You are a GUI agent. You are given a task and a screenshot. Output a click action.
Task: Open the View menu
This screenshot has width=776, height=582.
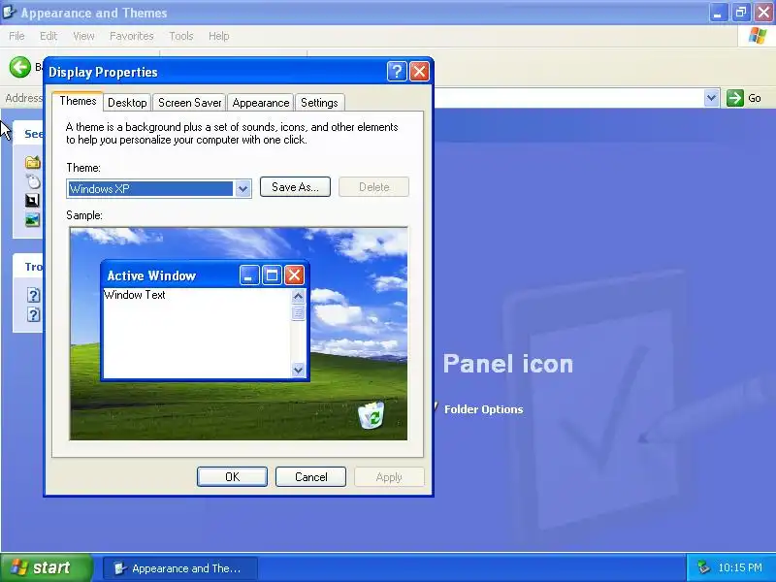[x=83, y=36]
